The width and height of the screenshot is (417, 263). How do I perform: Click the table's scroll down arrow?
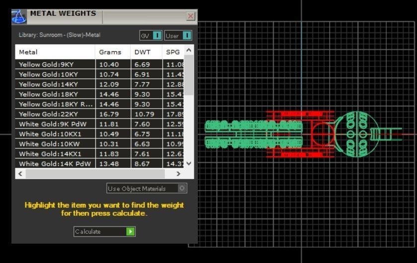point(189,163)
